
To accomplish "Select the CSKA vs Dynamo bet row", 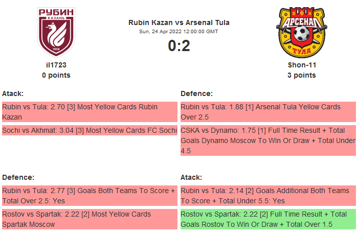I will click(267, 140).
